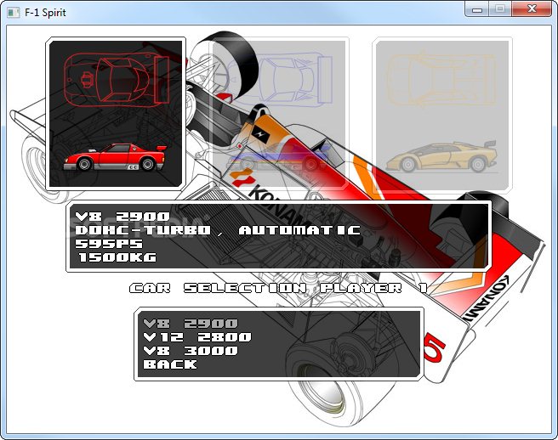Select the red car thumbnail card
Viewport: 558px width, 440px height.
tap(116, 113)
